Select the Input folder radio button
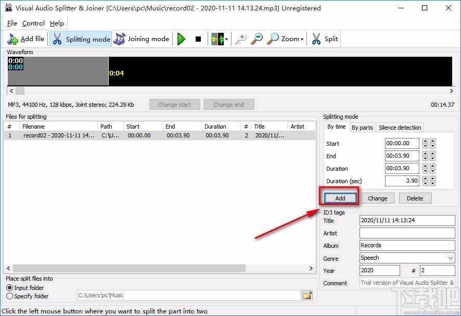Screen dimensions: 461x316 tap(9, 288)
